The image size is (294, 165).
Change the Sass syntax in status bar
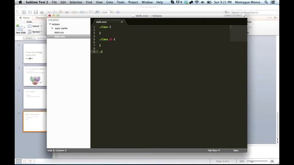point(236,150)
